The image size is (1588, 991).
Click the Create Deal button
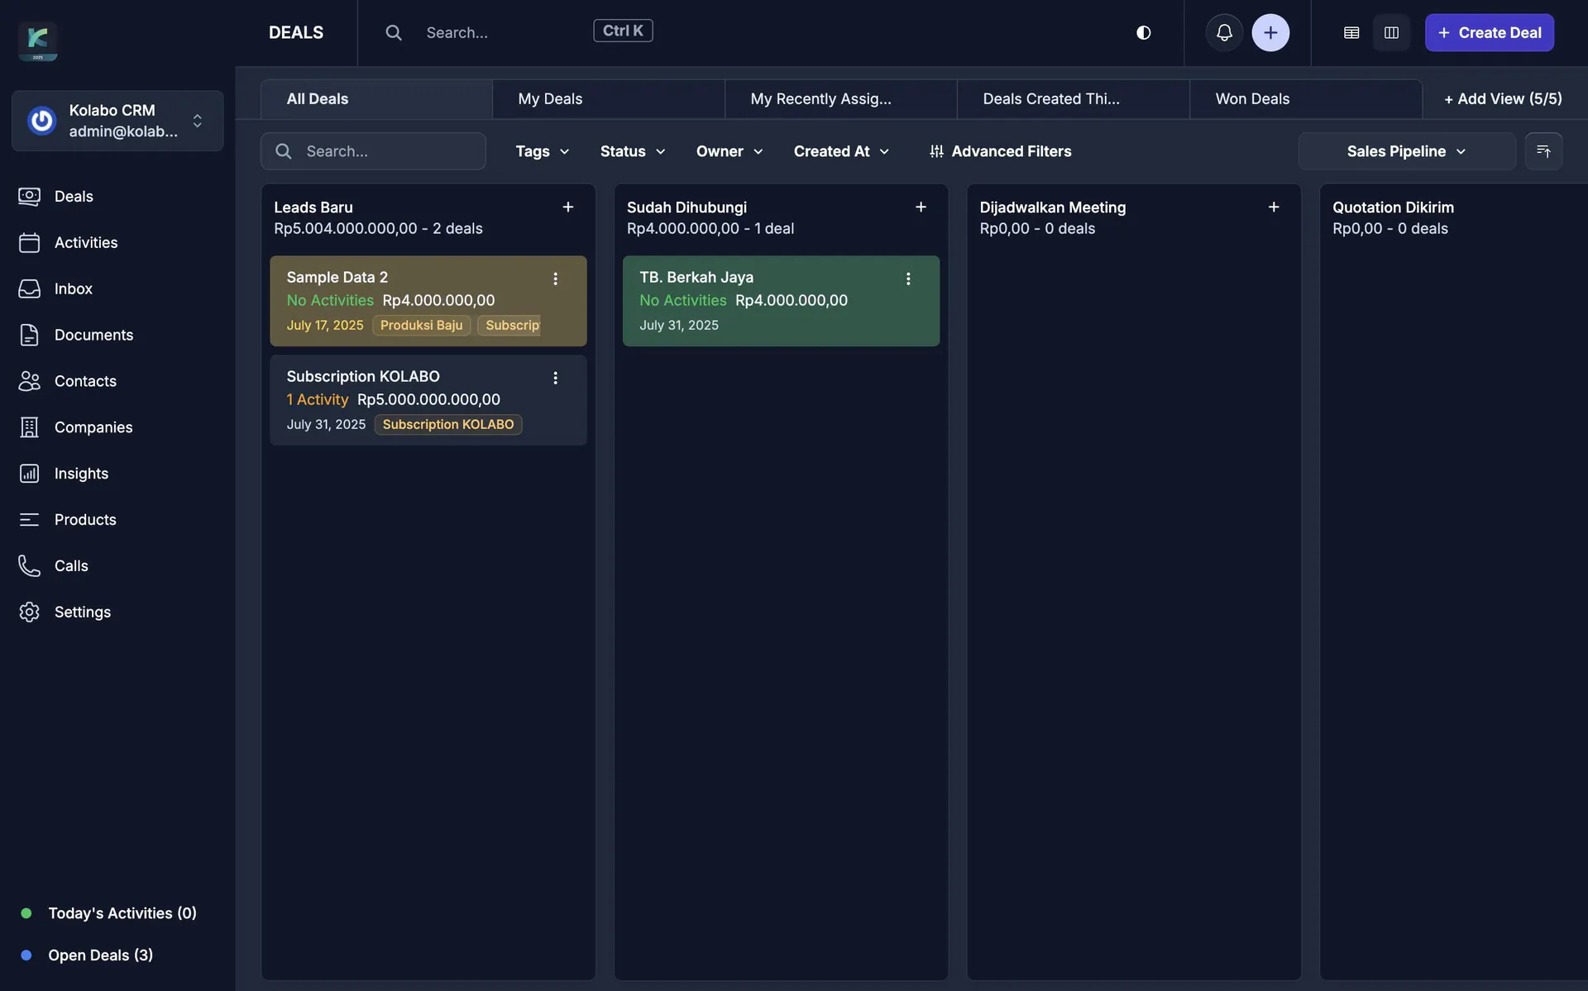(x=1489, y=32)
